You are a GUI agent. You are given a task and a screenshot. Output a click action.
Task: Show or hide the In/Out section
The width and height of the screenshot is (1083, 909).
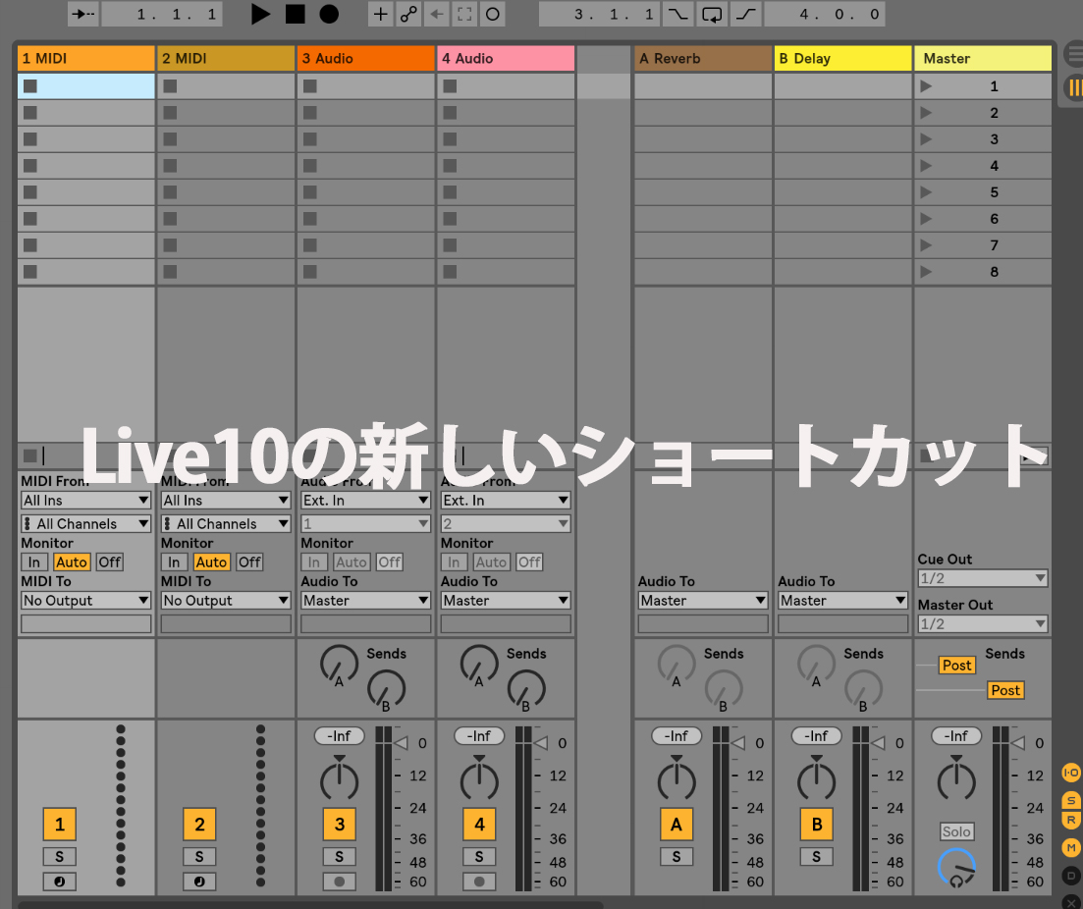point(1071,773)
